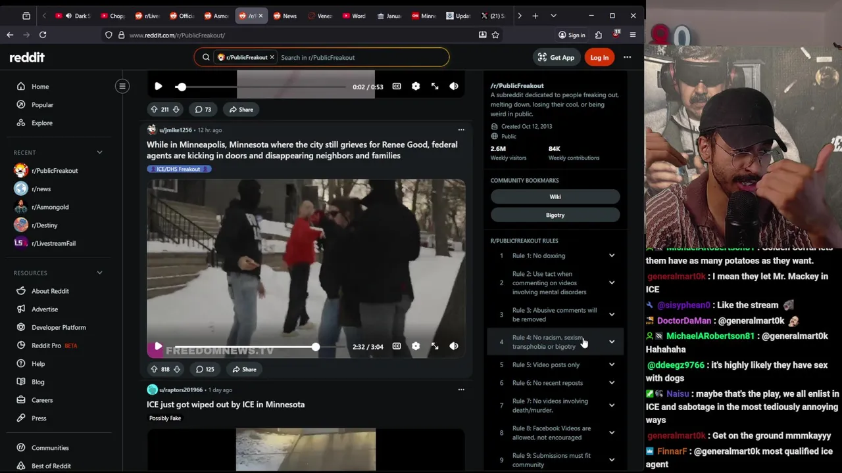Open the Minneapolis federal agents post title

302,150
